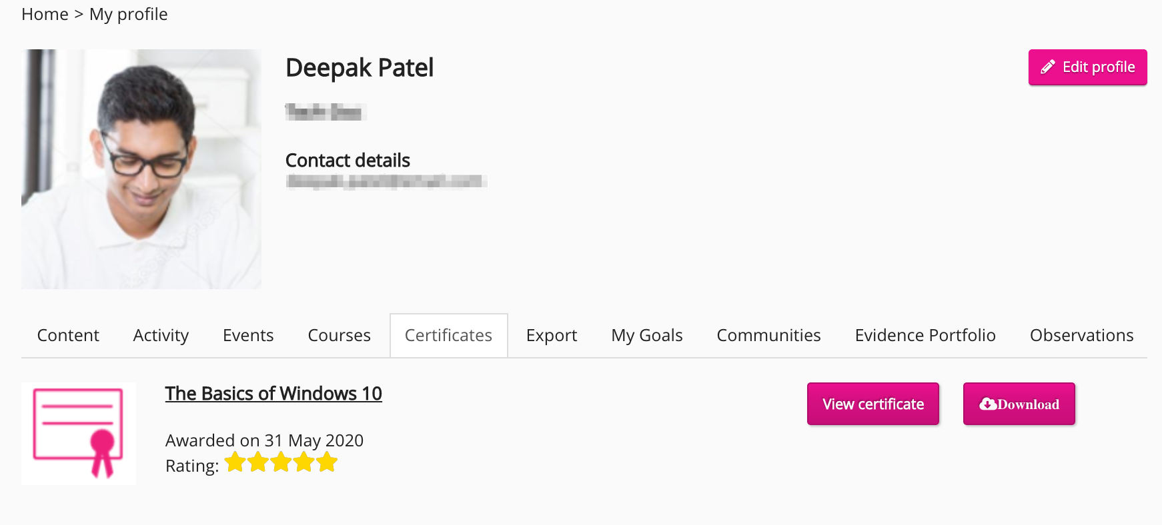Open the Communities tab
Image resolution: width=1162 pixels, height=525 pixels.
point(768,335)
